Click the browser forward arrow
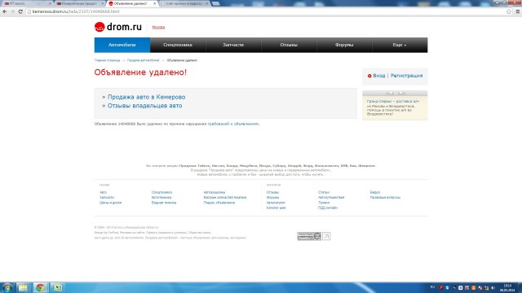The image size is (522, 293). [12, 11]
